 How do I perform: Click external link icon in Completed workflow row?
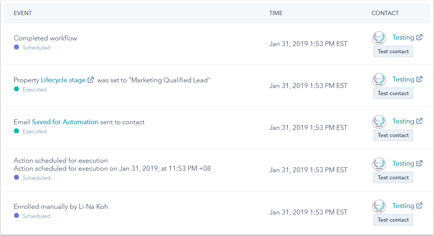(419, 37)
